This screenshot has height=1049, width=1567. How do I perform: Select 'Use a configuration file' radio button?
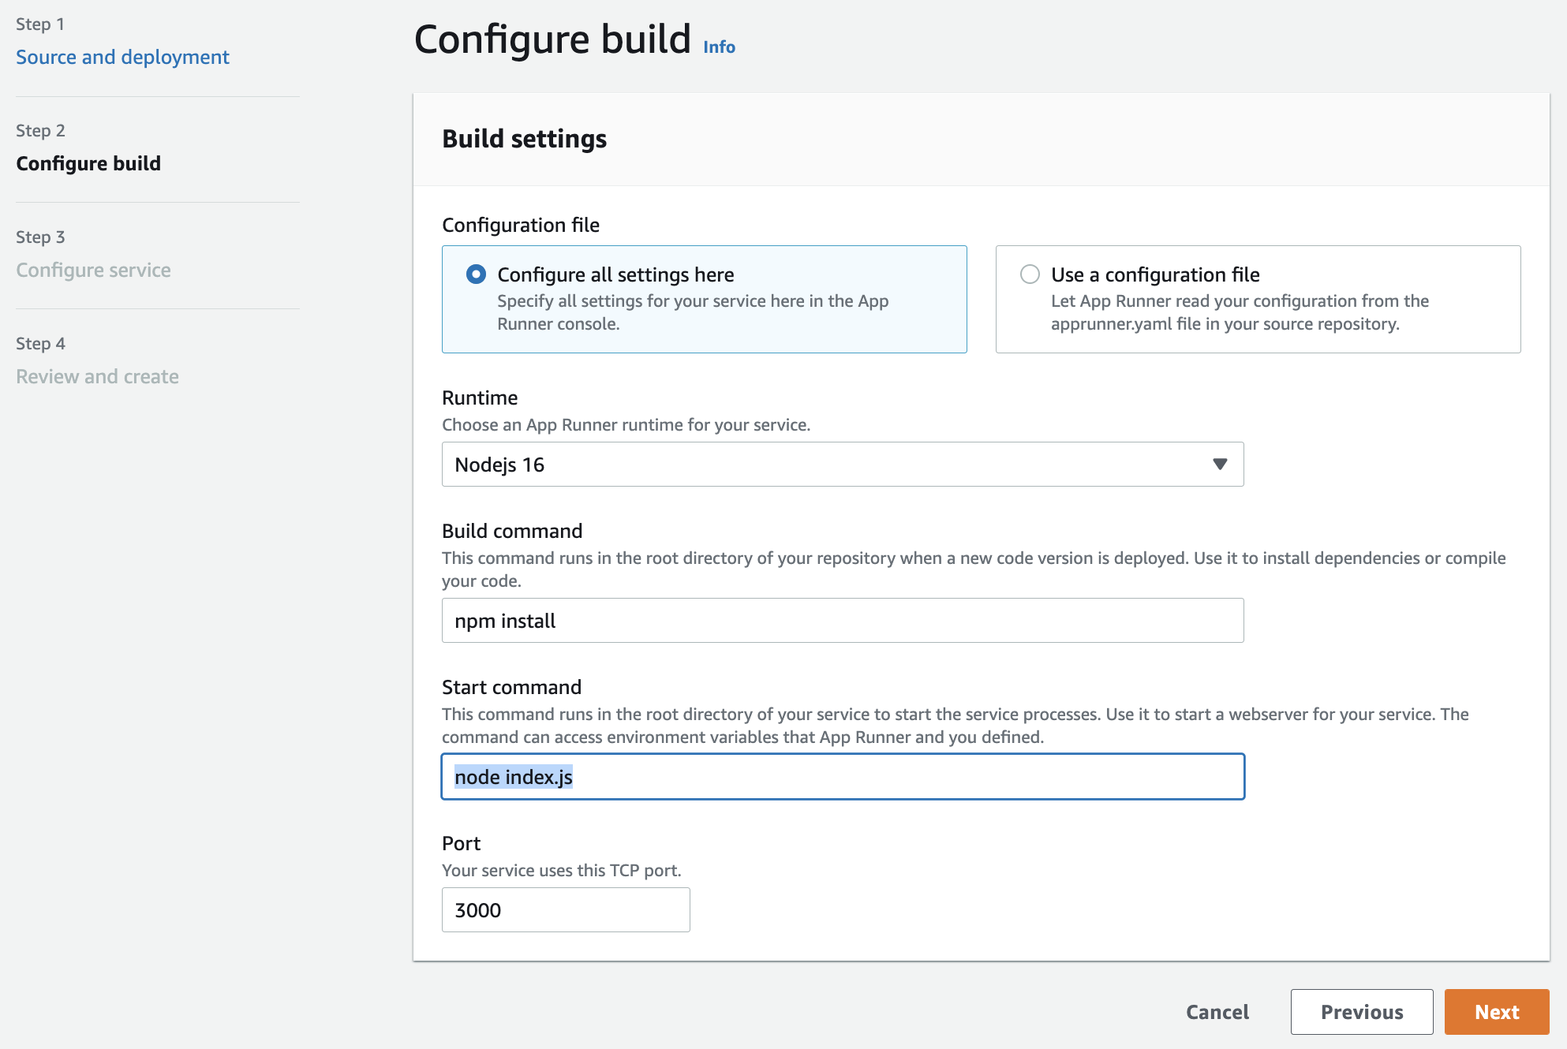[1030, 274]
